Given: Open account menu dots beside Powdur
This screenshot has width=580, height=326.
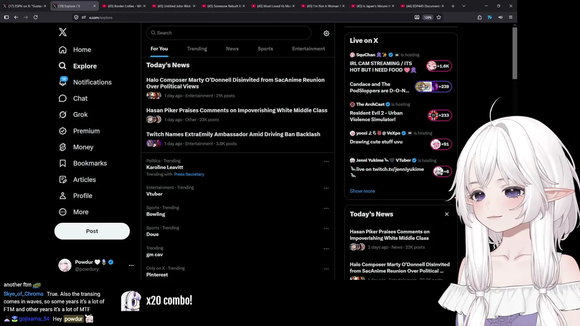Looking at the screenshot, I should click(131, 265).
